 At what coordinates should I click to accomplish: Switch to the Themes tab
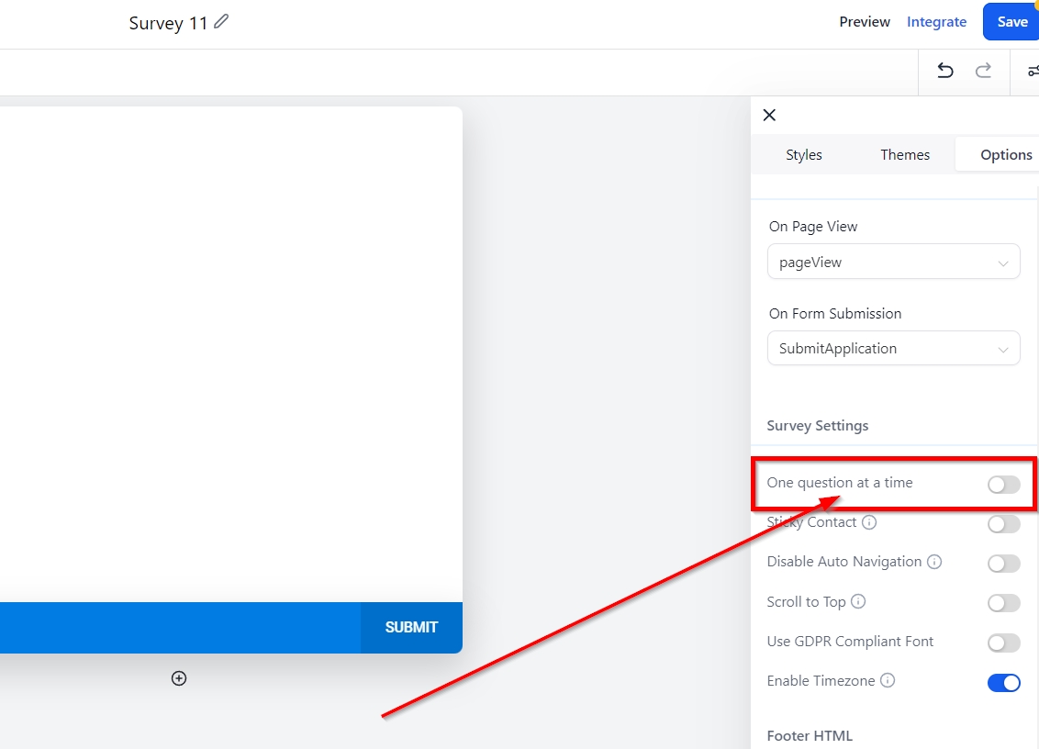tap(905, 154)
